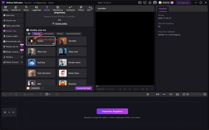Open the Mídia tab

5,9
